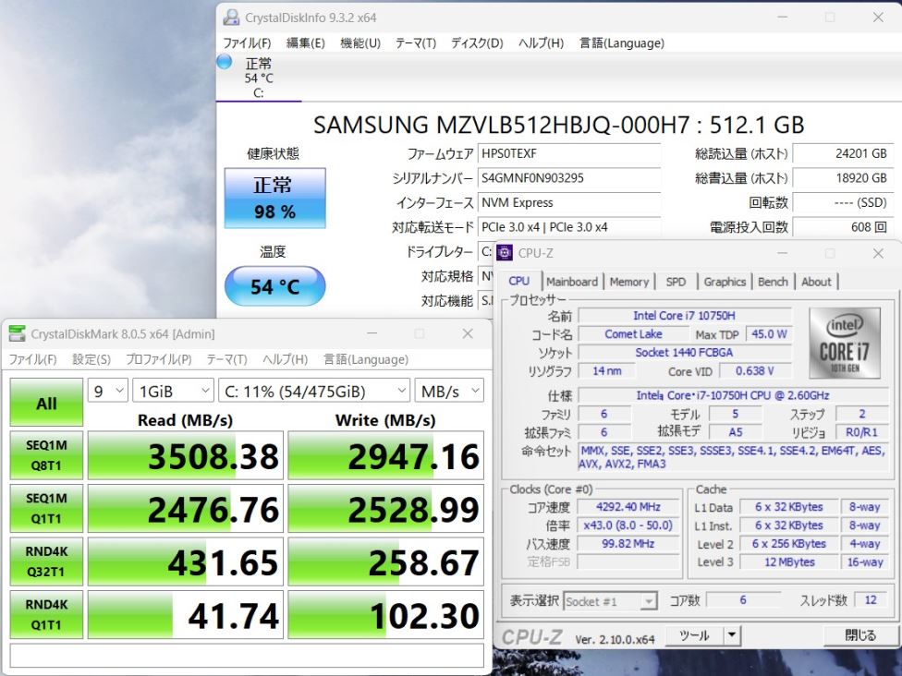Open the test size dropdown showing 1GiB
The width and height of the screenshot is (902, 676).
tap(173, 391)
